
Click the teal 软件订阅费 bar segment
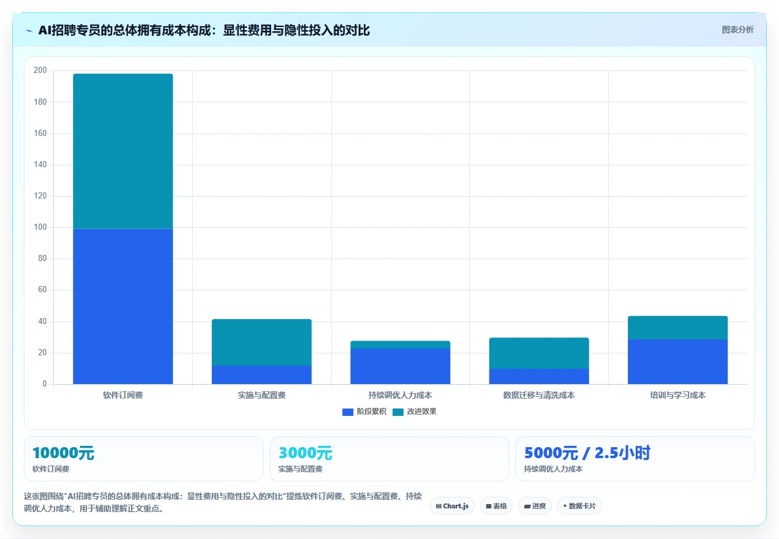tap(123, 151)
